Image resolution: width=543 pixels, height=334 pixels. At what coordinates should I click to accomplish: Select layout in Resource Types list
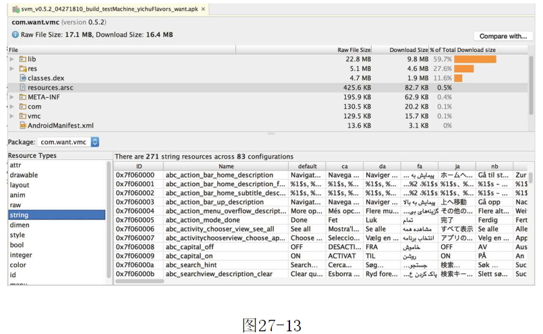tap(20, 185)
